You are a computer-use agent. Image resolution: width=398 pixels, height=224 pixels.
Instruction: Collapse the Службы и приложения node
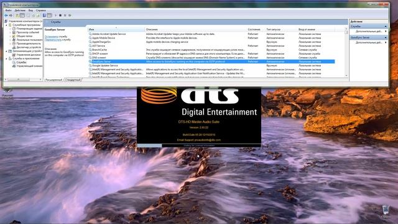click(7, 58)
